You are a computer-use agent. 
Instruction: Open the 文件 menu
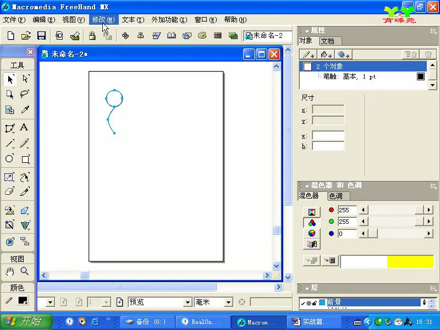click(x=14, y=20)
